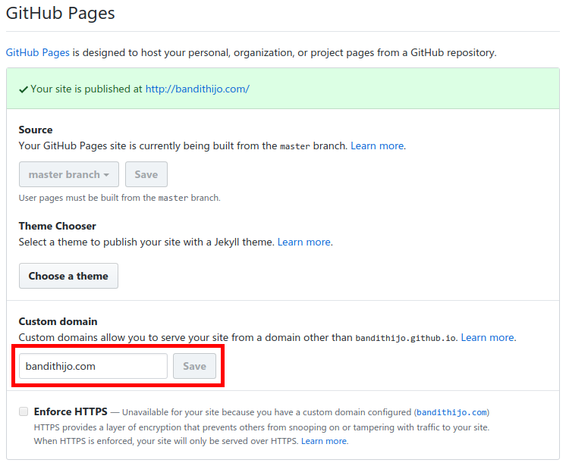Click the Theme Chooser heading

pyautogui.click(x=58, y=226)
